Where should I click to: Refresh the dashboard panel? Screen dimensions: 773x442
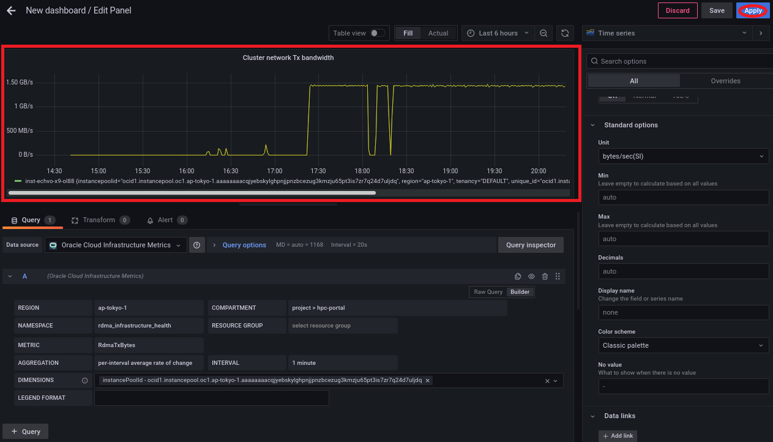(566, 33)
